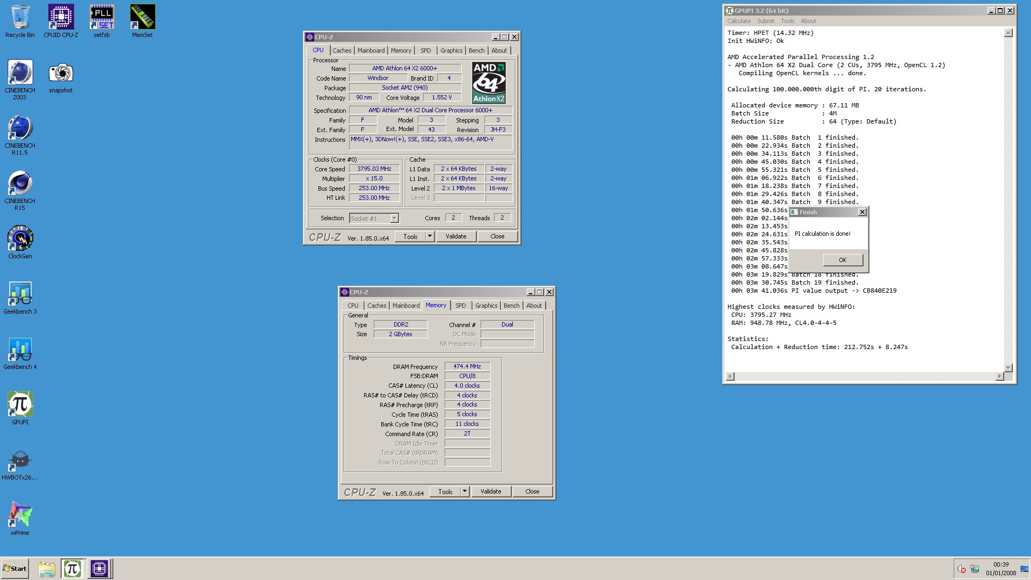This screenshot has height=580, width=1031.
Task: Click Tools button in top CPU-Z
Action: (410, 236)
